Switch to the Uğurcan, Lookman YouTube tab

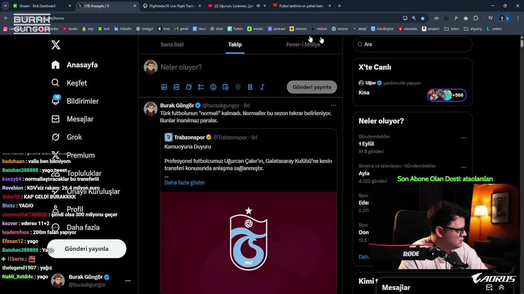(x=233, y=6)
